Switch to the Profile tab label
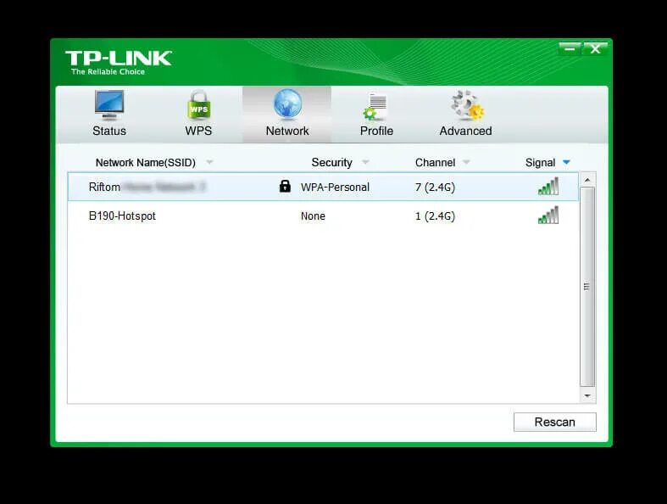 [x=376, y=131]
